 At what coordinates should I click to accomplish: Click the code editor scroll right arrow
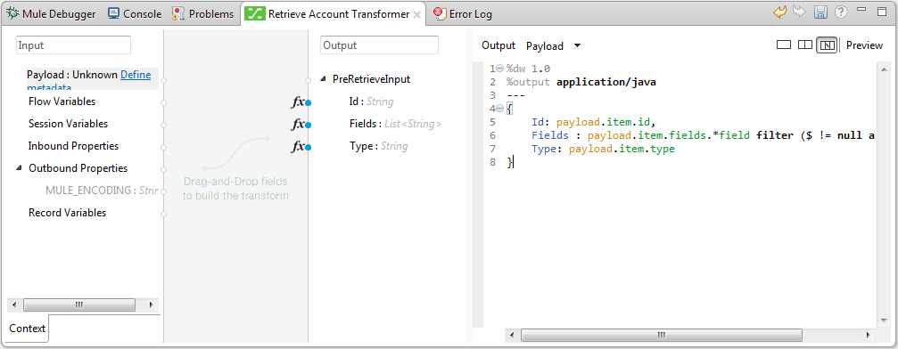tap(869, 335)
